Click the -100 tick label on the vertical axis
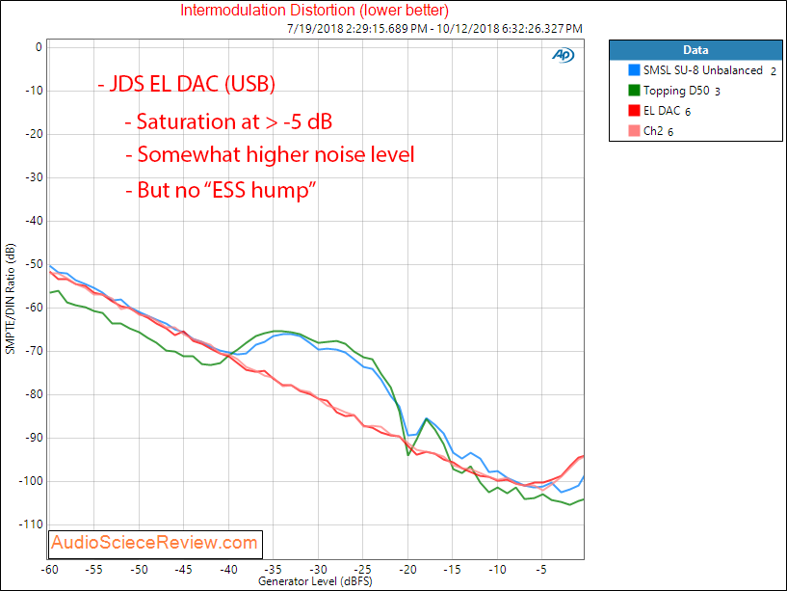The height and width of the screenshot is (591, 787). [31, 481]
